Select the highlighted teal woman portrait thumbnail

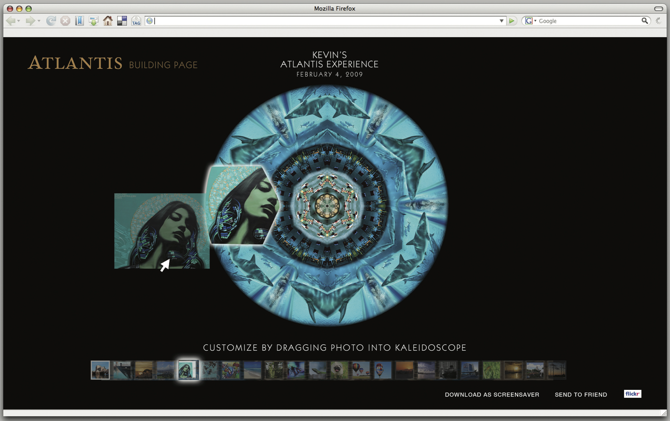coord(188,370)
